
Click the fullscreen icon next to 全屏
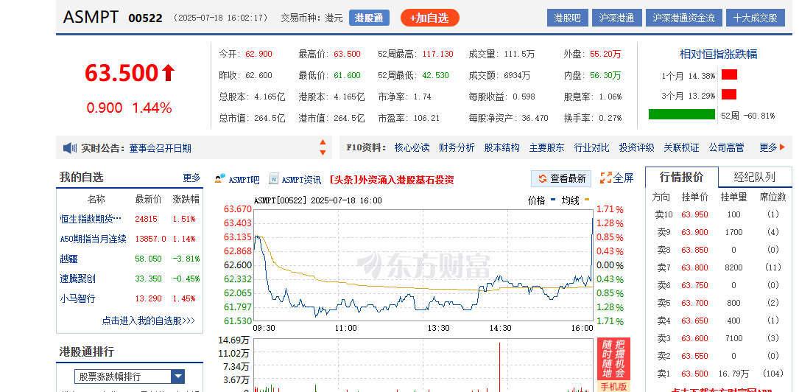coord(605,178)
